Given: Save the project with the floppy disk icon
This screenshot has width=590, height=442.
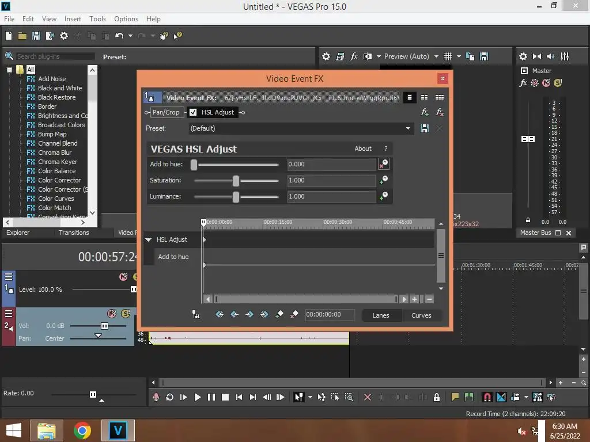Looking at the screenshot, I should (x=36, y=36).
